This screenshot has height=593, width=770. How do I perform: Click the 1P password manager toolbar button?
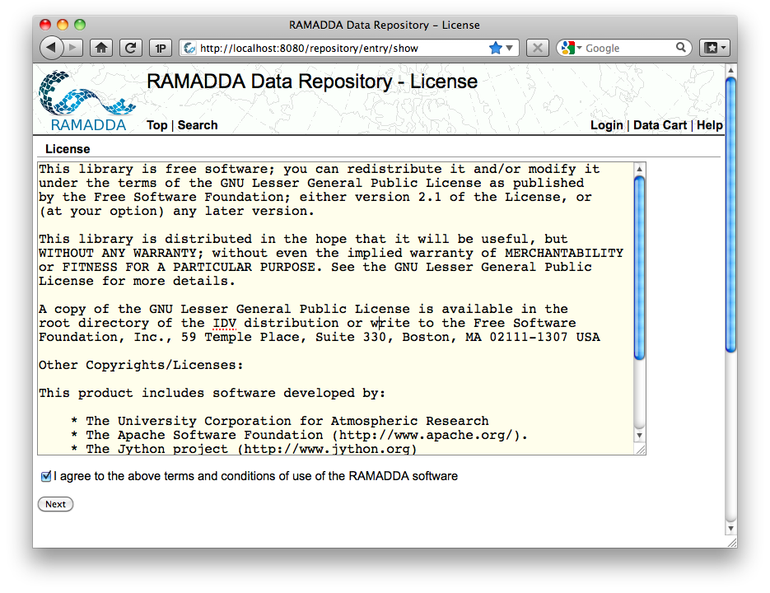(x=160, y=48)
